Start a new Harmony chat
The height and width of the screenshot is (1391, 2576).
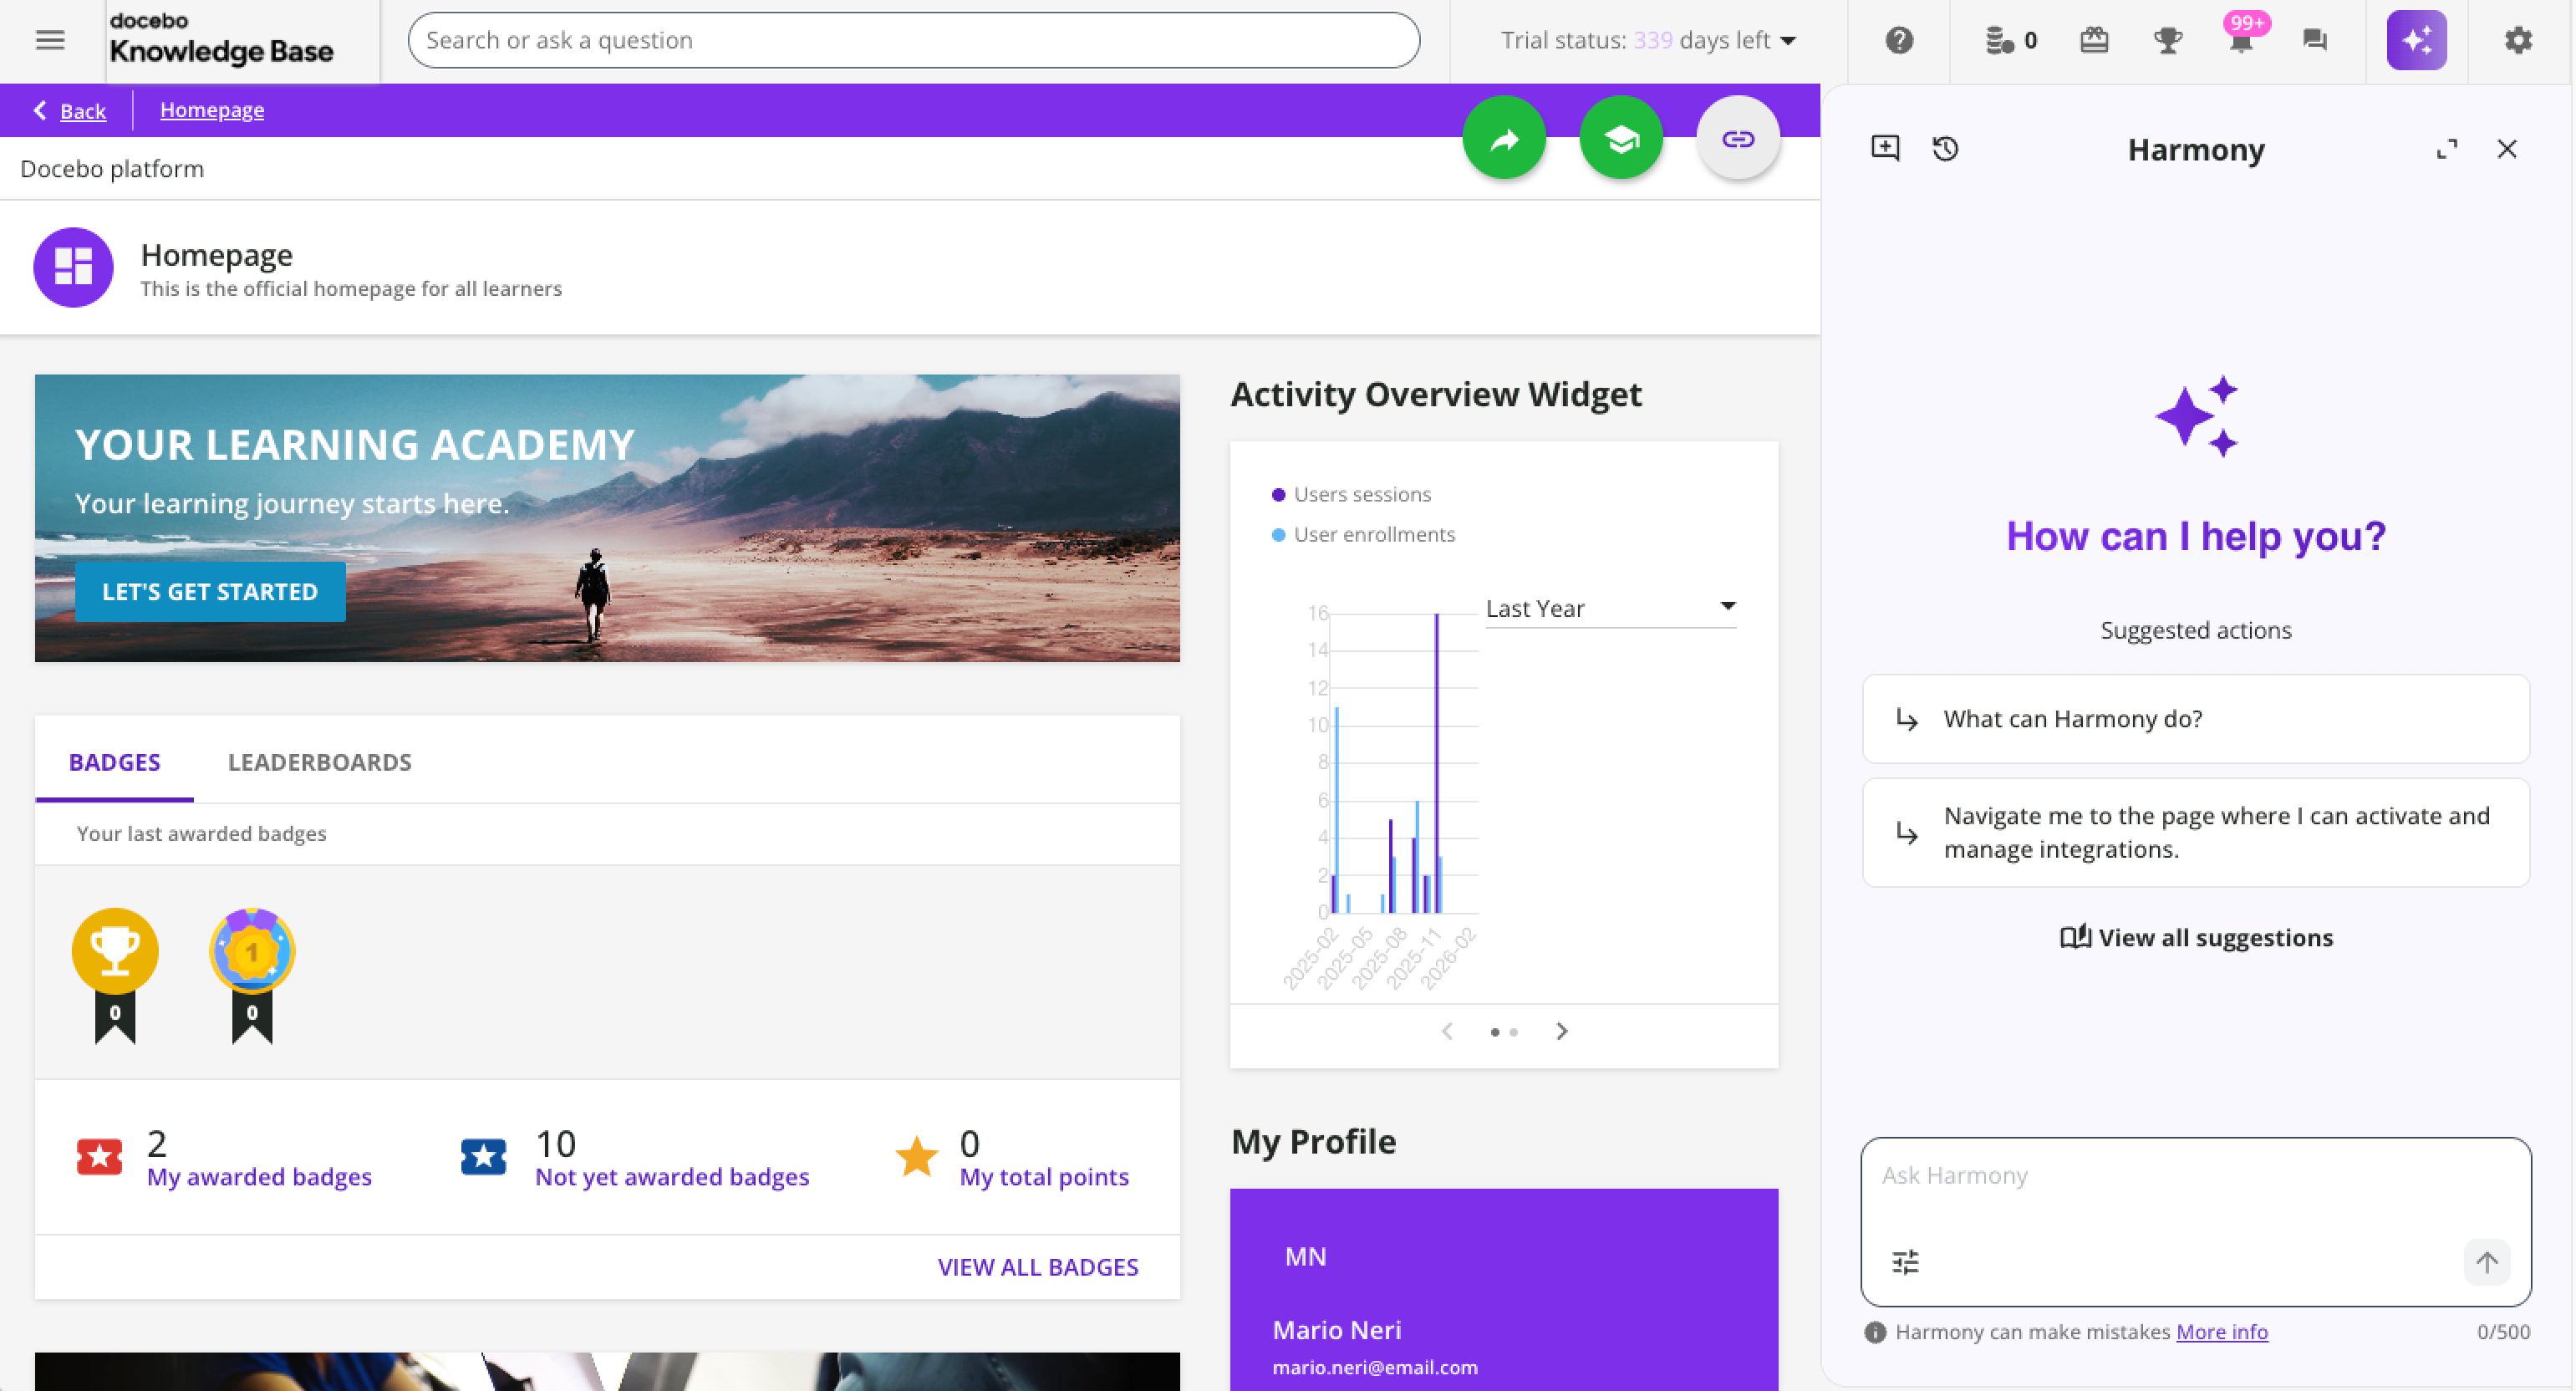click(1885, 149)
